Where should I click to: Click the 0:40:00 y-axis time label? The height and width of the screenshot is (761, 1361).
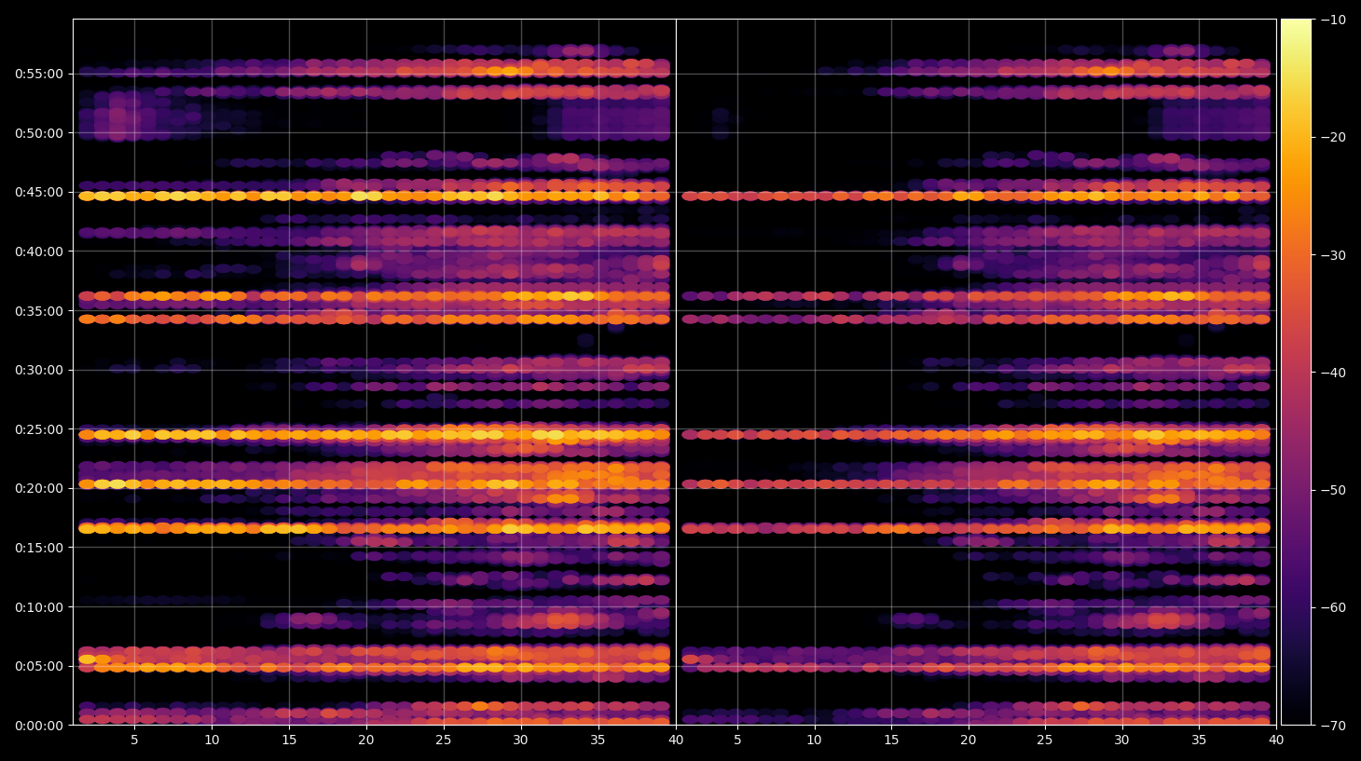pyautogui.click(x=39, y=251)
